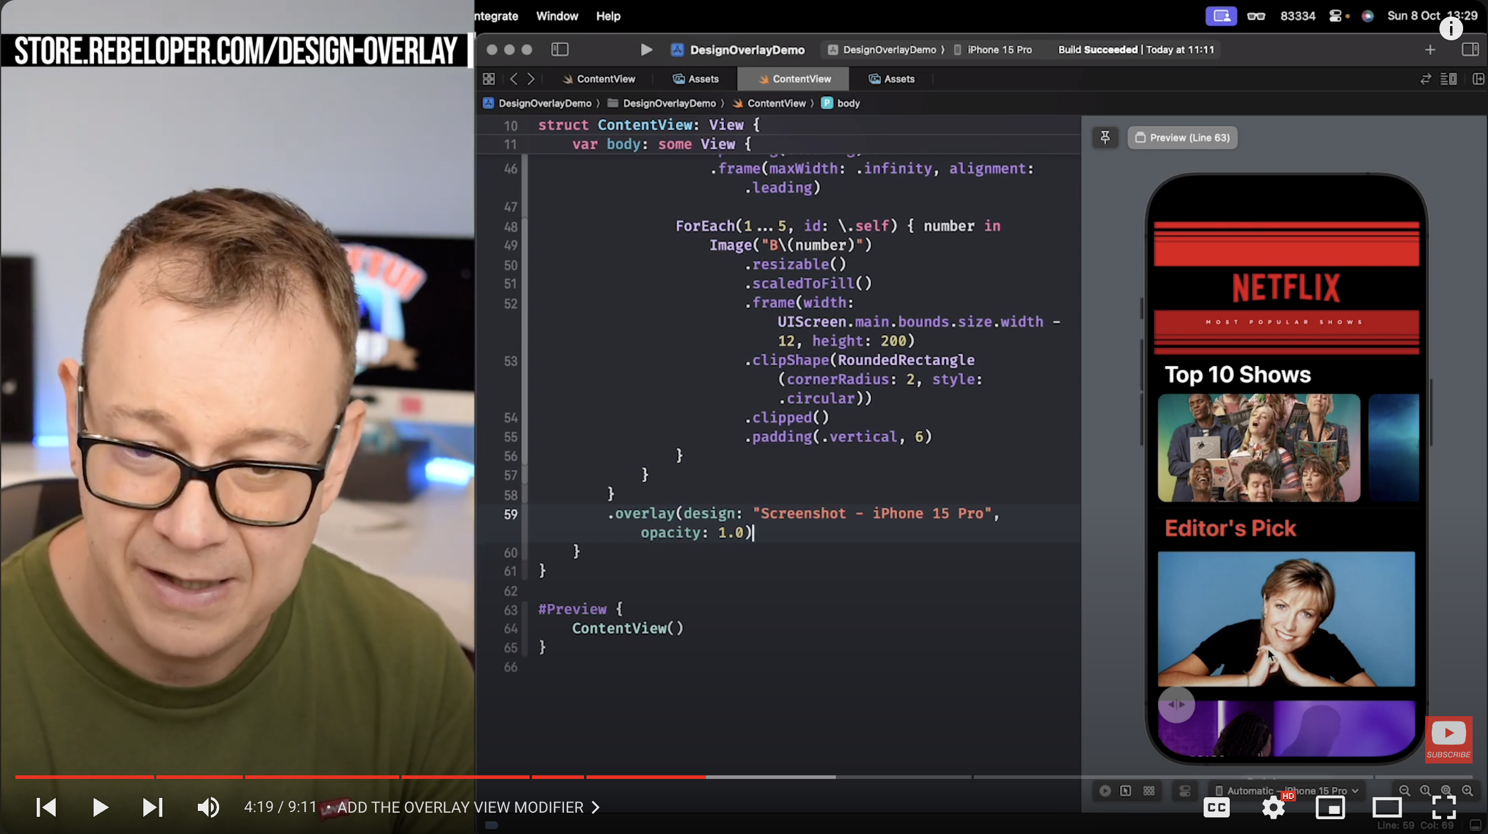The image size is (1488, 834).
Task: Click the Subscribe watermark button
Action: [1448, 739]
